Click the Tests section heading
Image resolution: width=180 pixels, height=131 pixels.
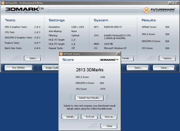click(10, 20)
